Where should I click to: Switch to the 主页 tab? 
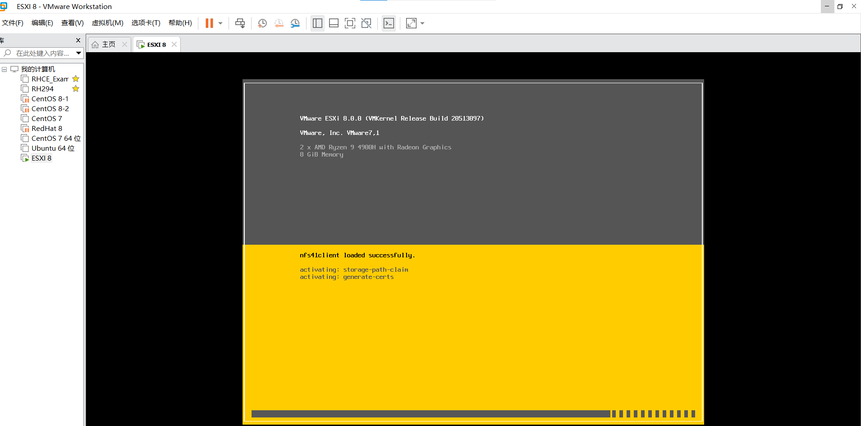coord(109,45)
